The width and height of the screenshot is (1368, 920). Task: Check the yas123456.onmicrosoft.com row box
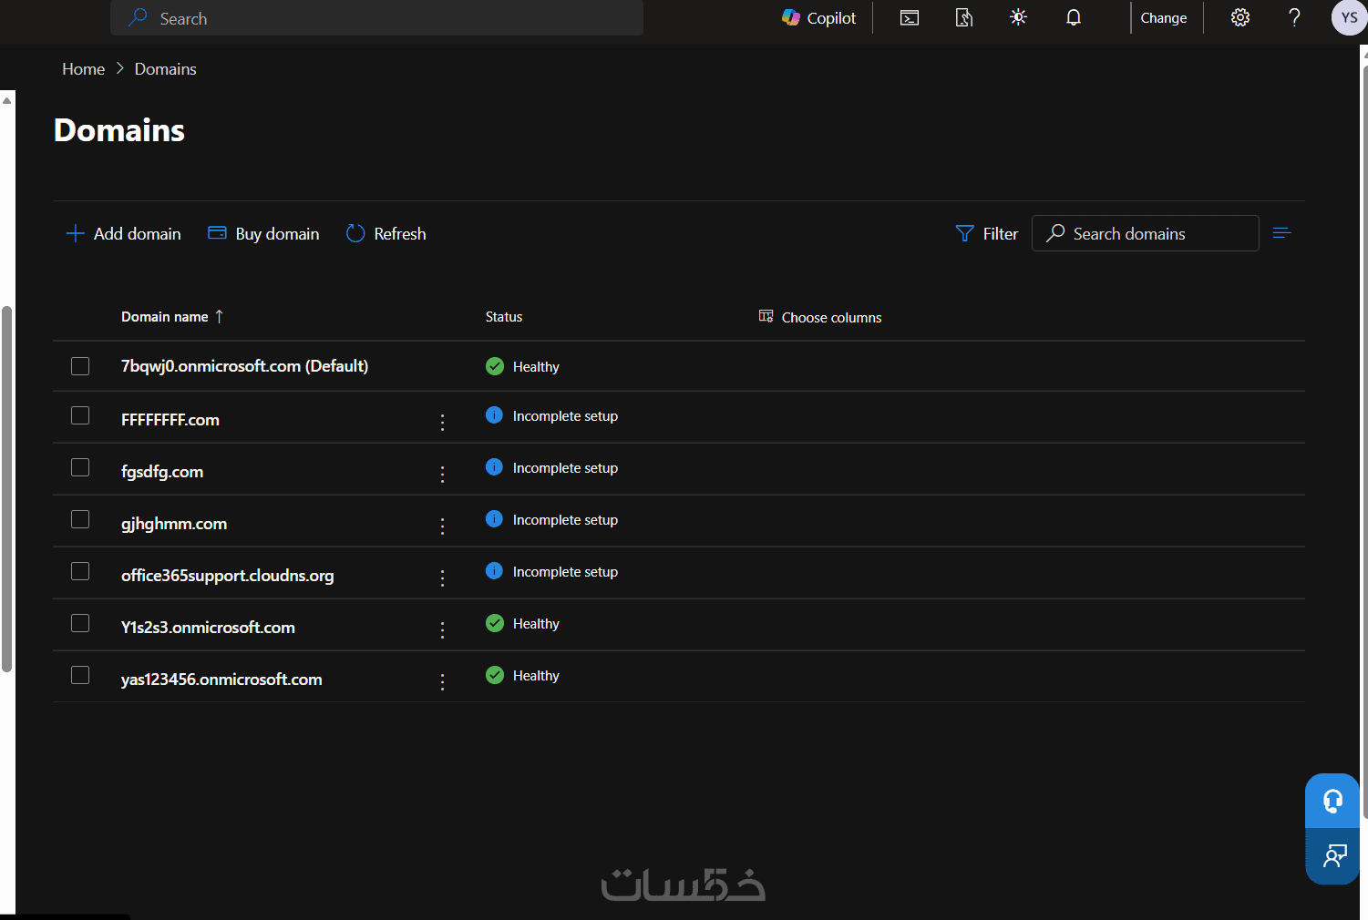80,675
